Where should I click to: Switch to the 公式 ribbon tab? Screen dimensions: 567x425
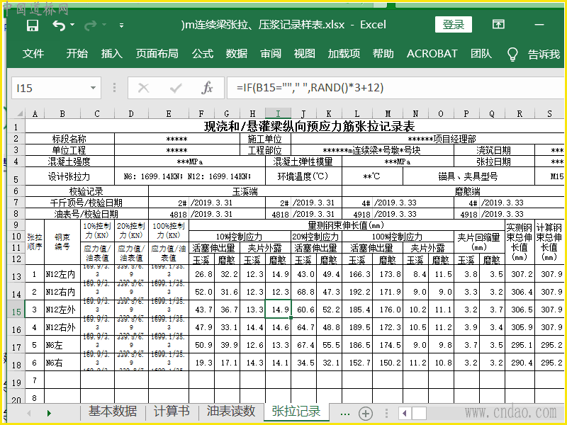pos(203,54)
